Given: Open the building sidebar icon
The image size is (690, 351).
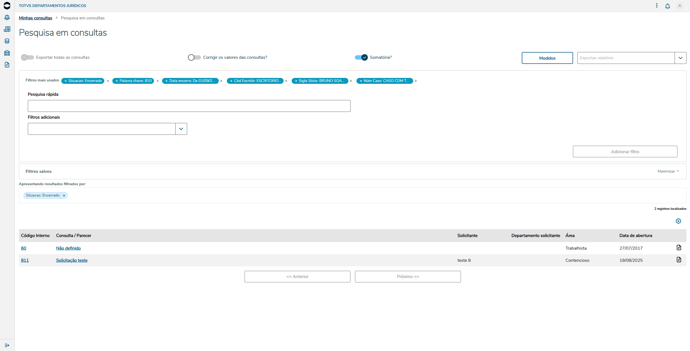Looking at the screenshot, I should 7,53.
